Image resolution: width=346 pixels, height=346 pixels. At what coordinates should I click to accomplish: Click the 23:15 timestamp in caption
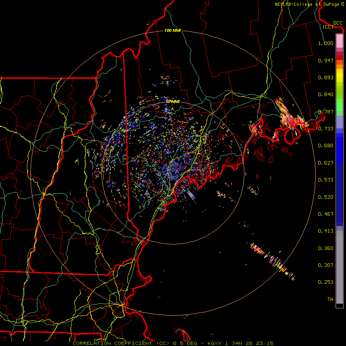(264, 343)
